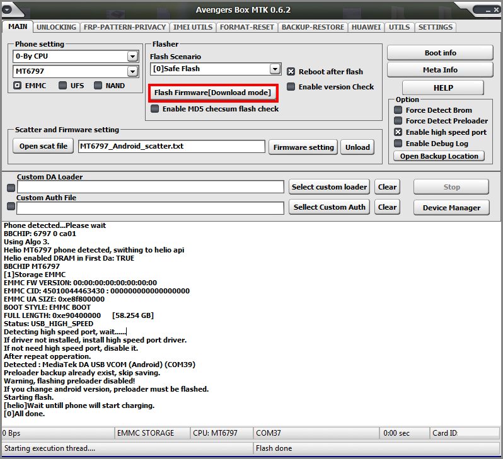
Task: Click the Custom DA Loader text field
Action: [151, 187]
